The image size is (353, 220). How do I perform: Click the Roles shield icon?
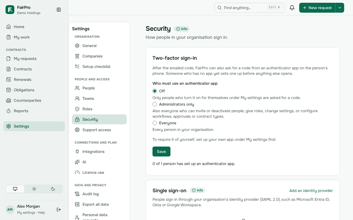pyautogui.click(x=77, y=109)
